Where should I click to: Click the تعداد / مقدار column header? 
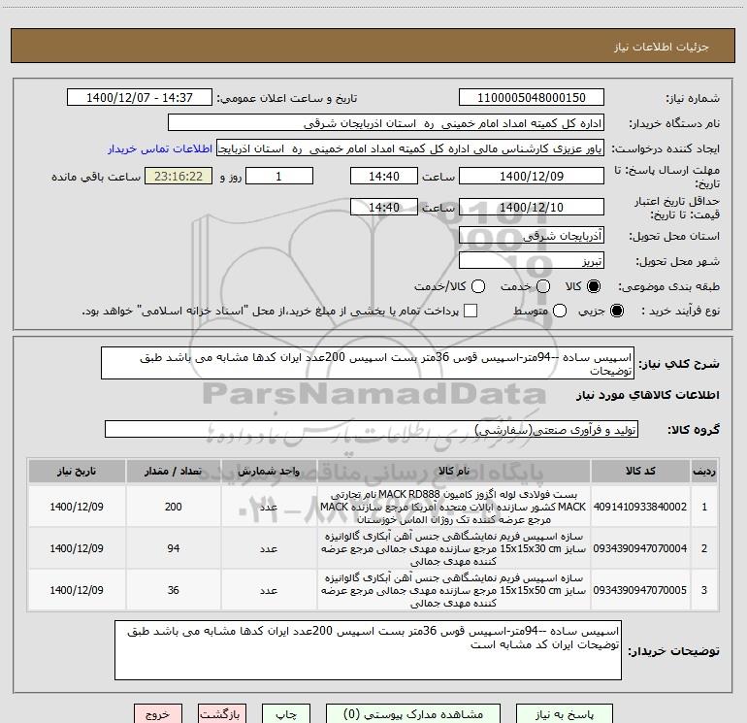pos(174,471)
